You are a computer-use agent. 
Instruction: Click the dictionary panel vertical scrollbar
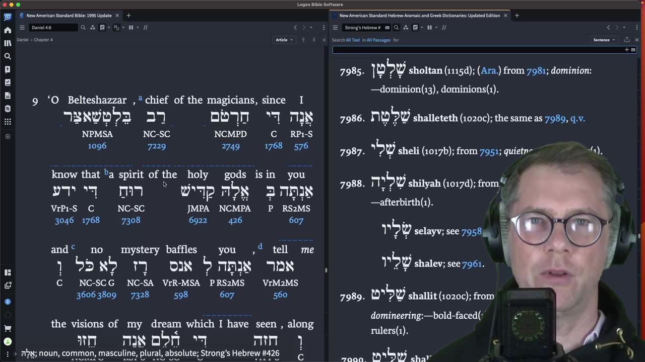point(639,236)
